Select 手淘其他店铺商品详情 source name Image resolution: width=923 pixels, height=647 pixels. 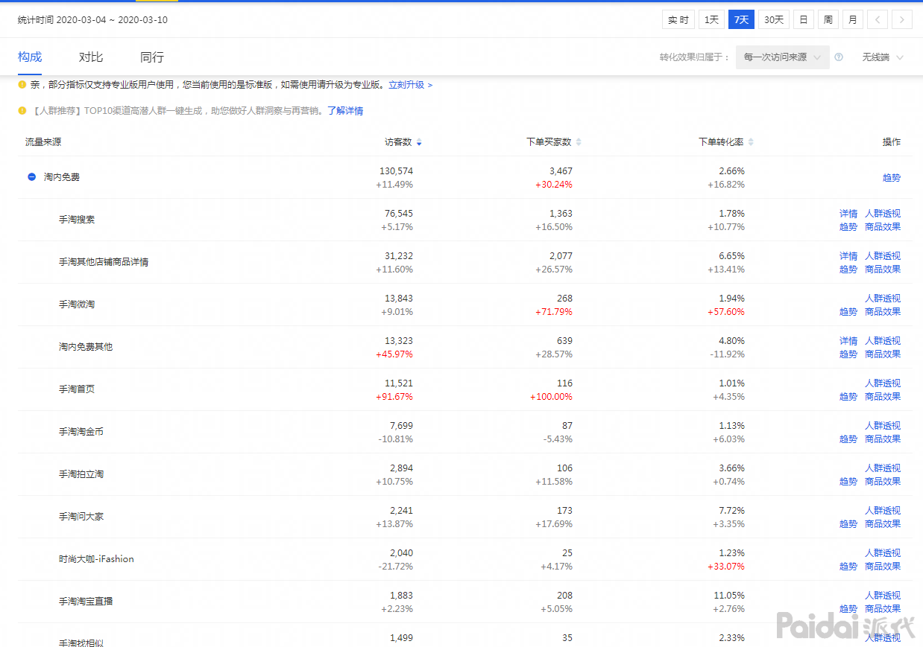point(104,262)
